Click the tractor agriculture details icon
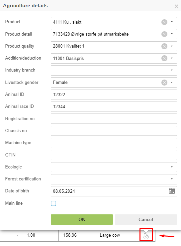 click(146, 236)
